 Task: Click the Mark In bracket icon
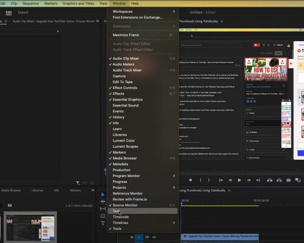[x=200, y=180]
